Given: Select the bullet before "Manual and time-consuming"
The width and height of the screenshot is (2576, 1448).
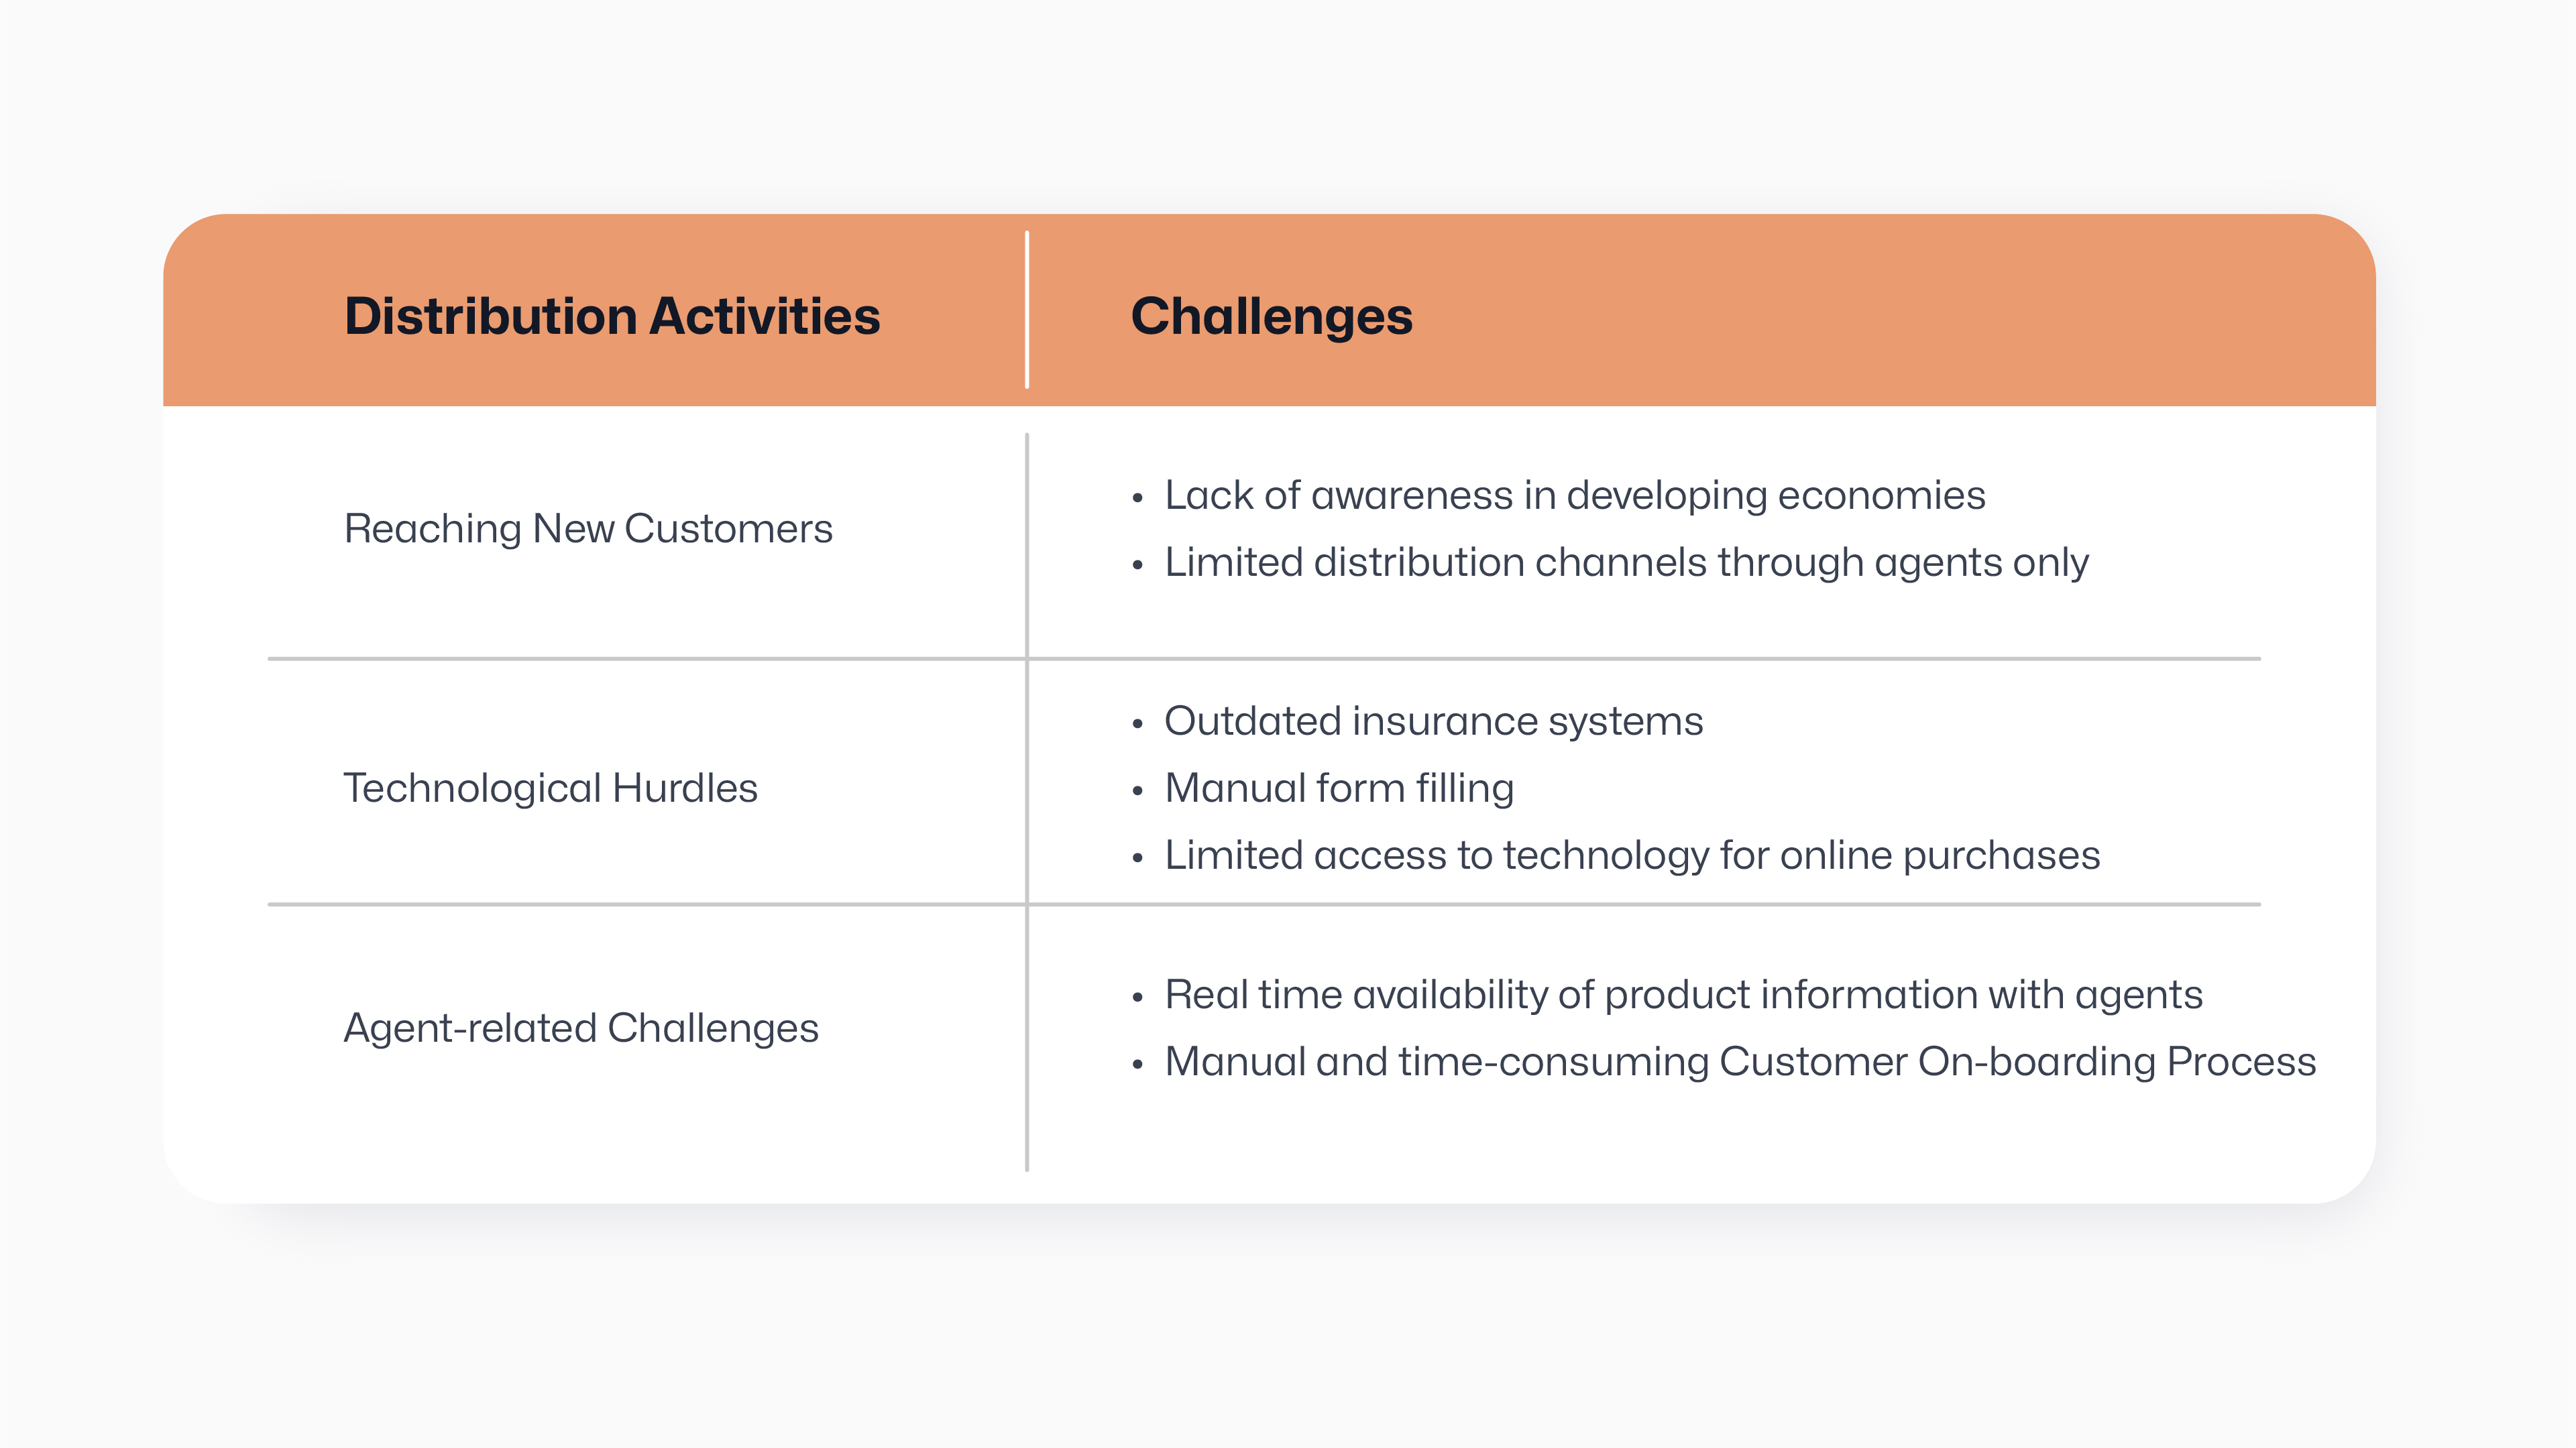Looking at the screenshot, I should click(1137, 1065).
